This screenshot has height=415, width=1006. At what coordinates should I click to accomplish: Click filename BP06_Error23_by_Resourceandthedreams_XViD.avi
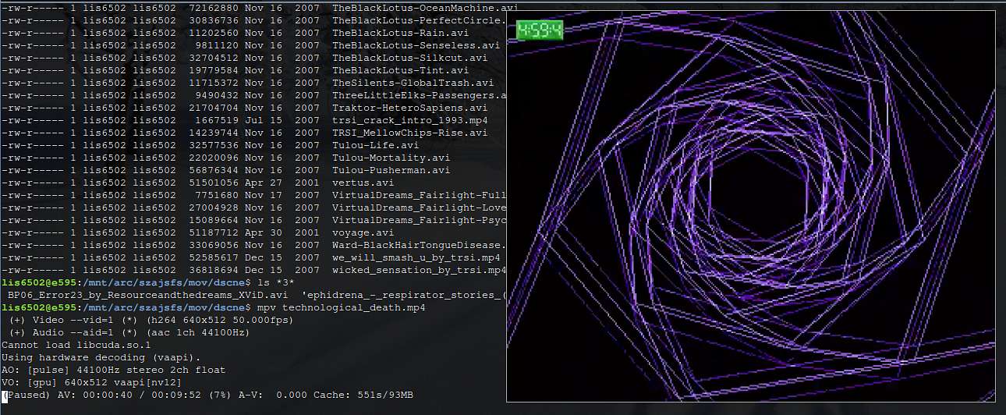click(x=148, y=295)
